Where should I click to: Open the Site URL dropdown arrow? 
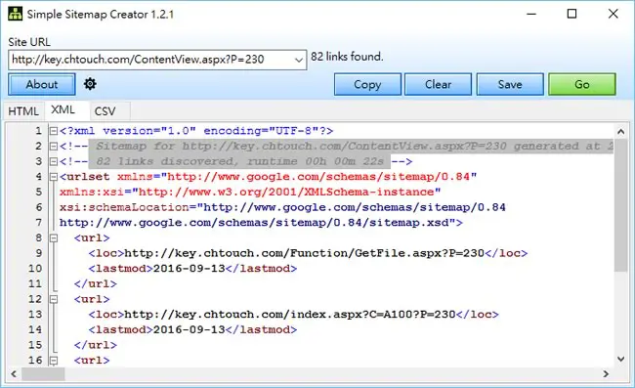[x=299, y=60]
